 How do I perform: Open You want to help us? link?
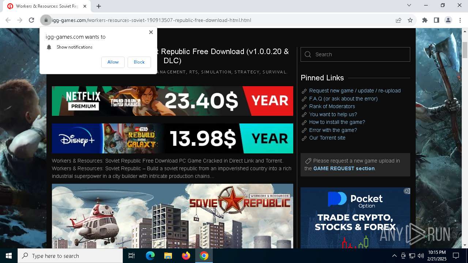click(333, 114)
